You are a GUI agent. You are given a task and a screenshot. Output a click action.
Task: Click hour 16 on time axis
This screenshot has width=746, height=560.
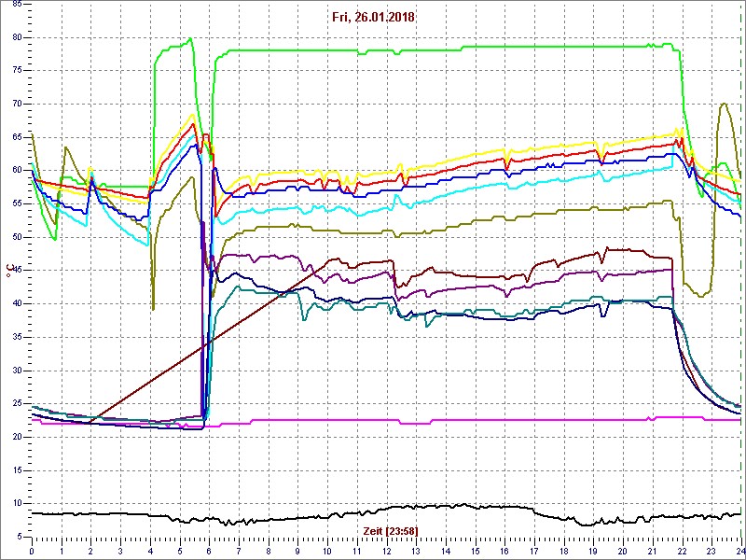[x=504, y=550]
